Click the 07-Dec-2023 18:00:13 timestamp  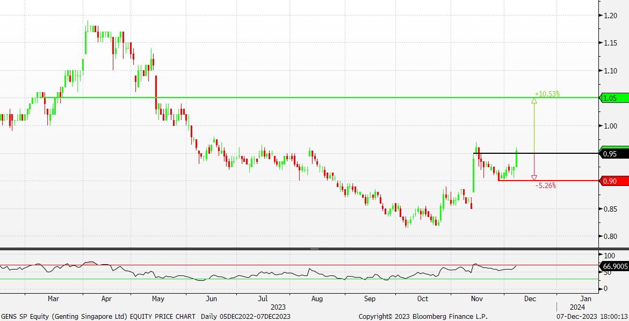[593, 317]
